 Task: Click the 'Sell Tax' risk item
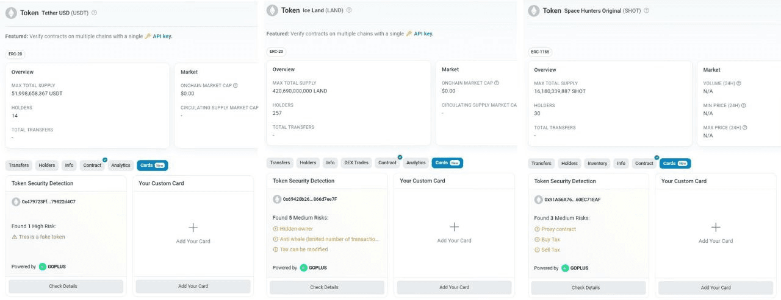pyautogui.click(x=550, y=250)
